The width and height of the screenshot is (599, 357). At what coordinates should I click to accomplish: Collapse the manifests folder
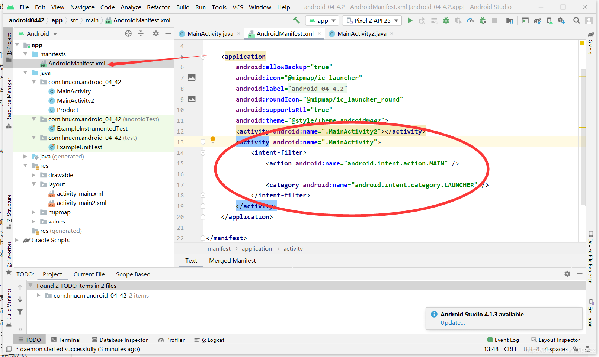click(x=25, y=54)
